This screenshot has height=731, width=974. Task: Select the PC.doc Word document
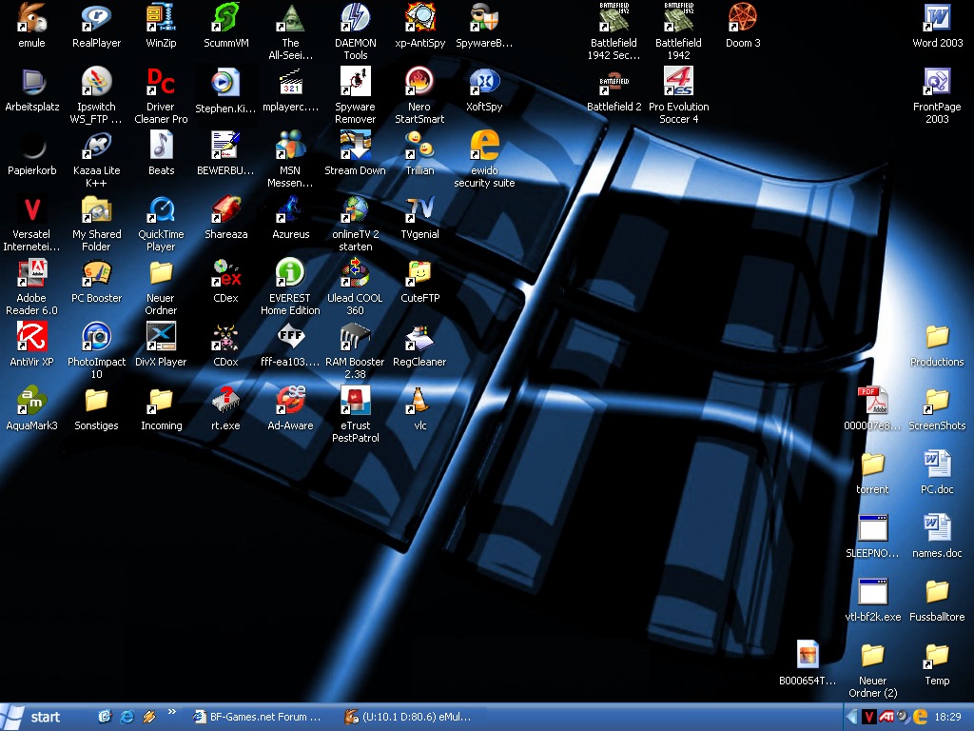pyautogui.click(x=937, y=471)
